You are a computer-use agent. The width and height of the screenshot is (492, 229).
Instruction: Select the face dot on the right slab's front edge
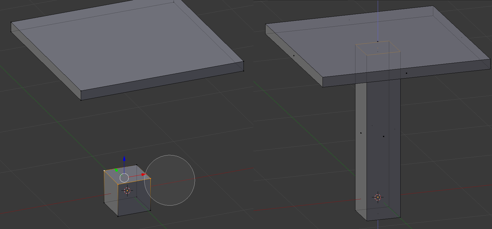407,73
